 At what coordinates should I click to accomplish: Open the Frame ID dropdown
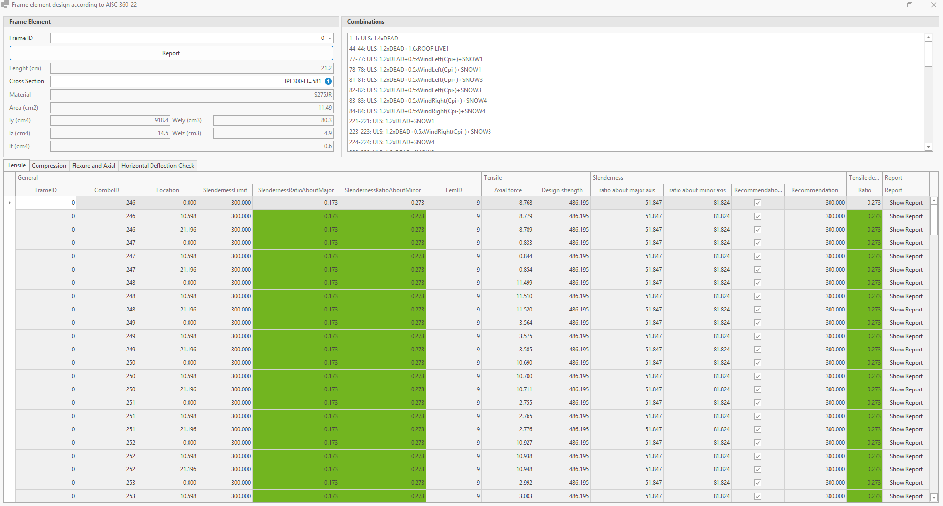click(330, 38)
